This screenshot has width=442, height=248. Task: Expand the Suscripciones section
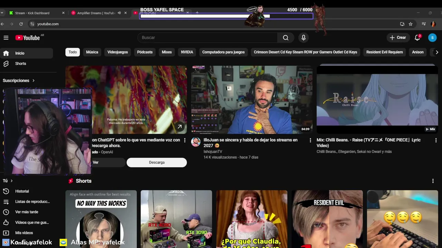[x=19, y=81]
